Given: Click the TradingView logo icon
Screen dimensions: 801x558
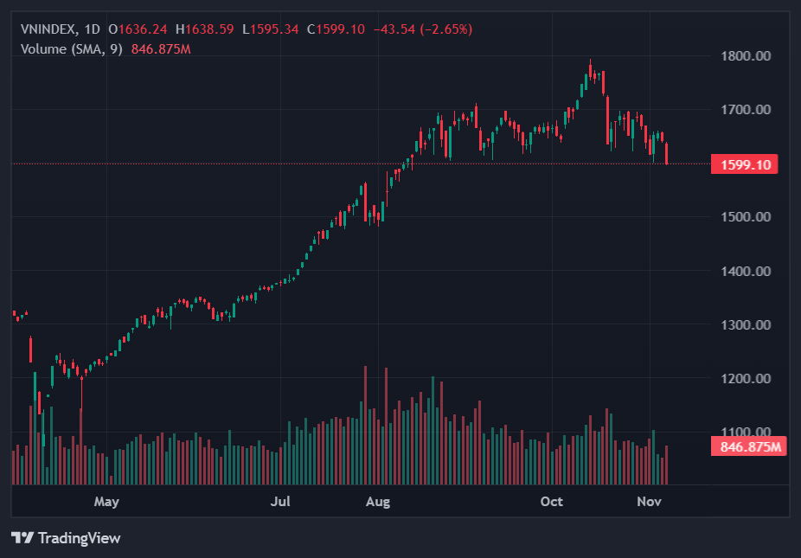Looking at the screenshot, I should pos(22,538).
